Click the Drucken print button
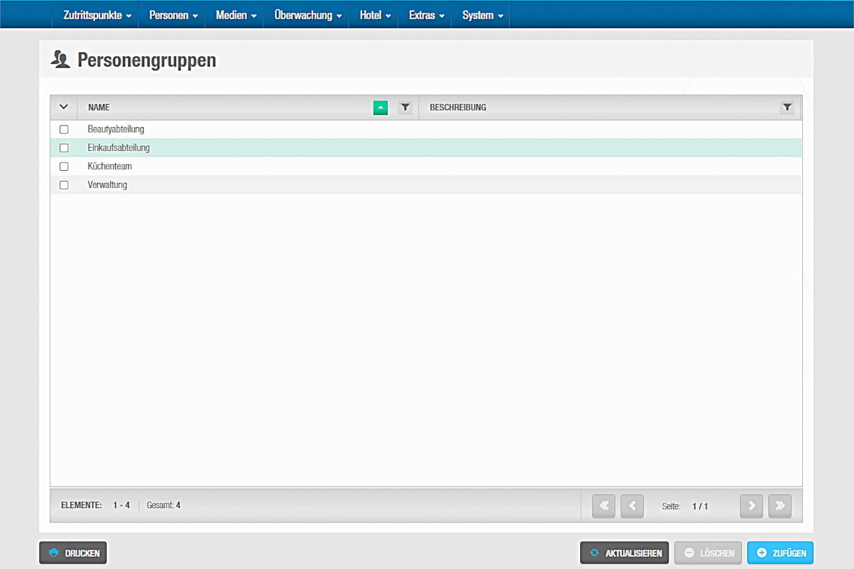This screenshot has height=569, width=854. point(73,553)
